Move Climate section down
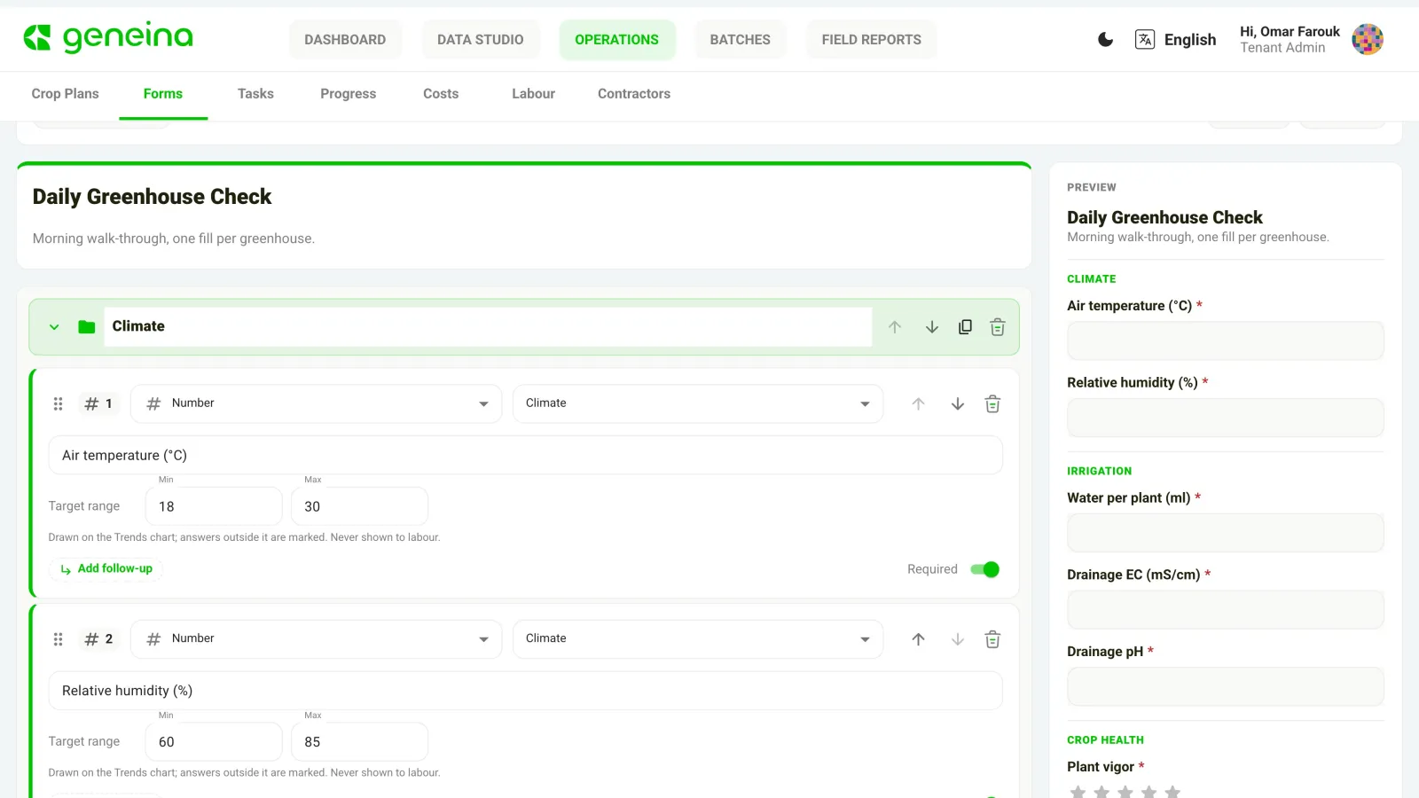1419x798 pixels. (932, 327)
